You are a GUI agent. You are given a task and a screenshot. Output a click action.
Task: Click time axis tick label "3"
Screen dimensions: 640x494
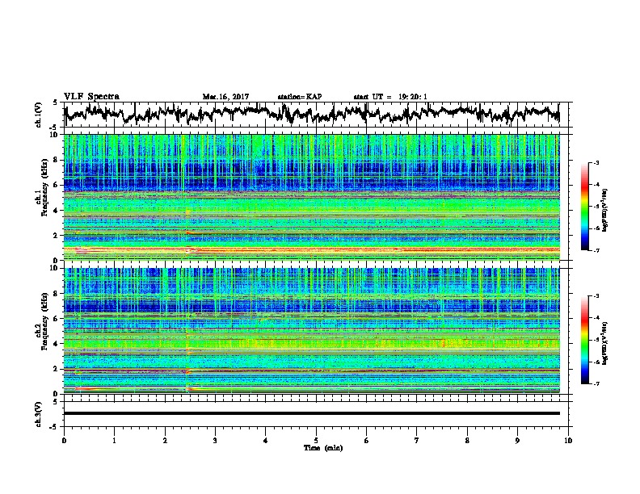point(215,440)
